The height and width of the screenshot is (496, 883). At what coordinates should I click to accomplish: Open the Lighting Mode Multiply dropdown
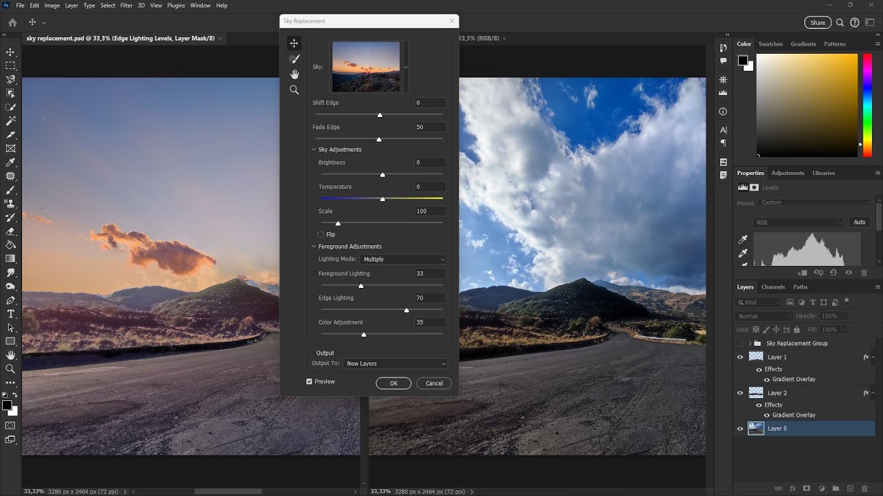tap(403, 259)
